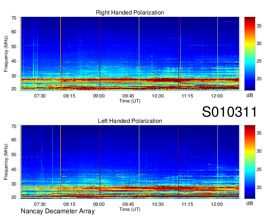Click the bottom plot's 'Time (UT)' axis label
266x216 pixels.
coord(130,209)
